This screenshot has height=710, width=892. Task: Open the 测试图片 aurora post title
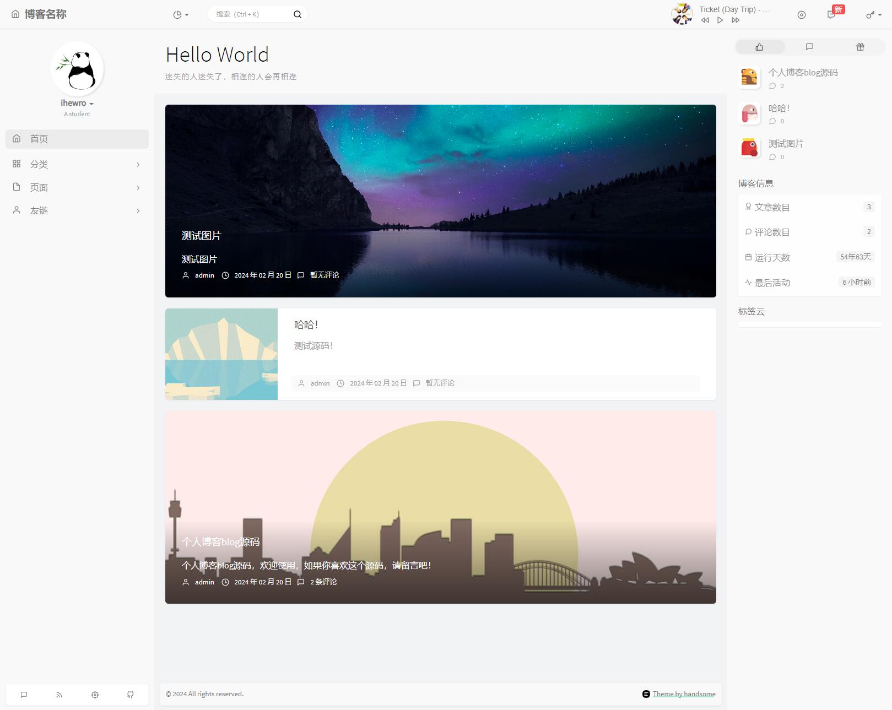(201, 236)
